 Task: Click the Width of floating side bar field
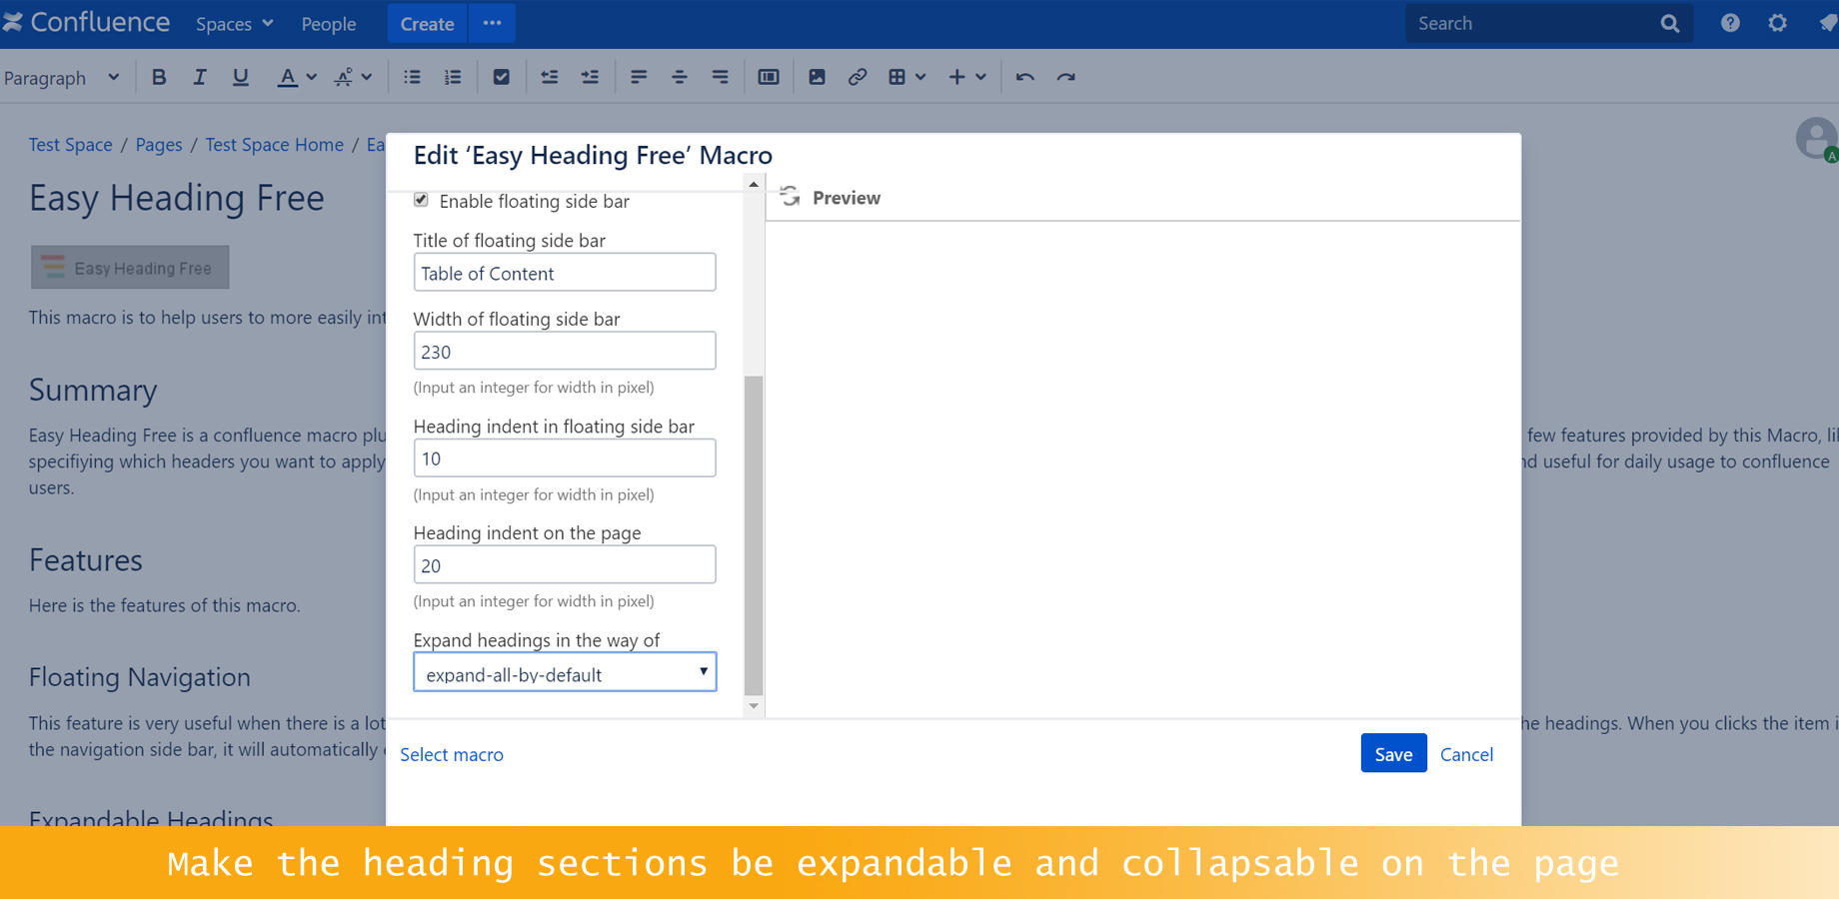[565, 351]
